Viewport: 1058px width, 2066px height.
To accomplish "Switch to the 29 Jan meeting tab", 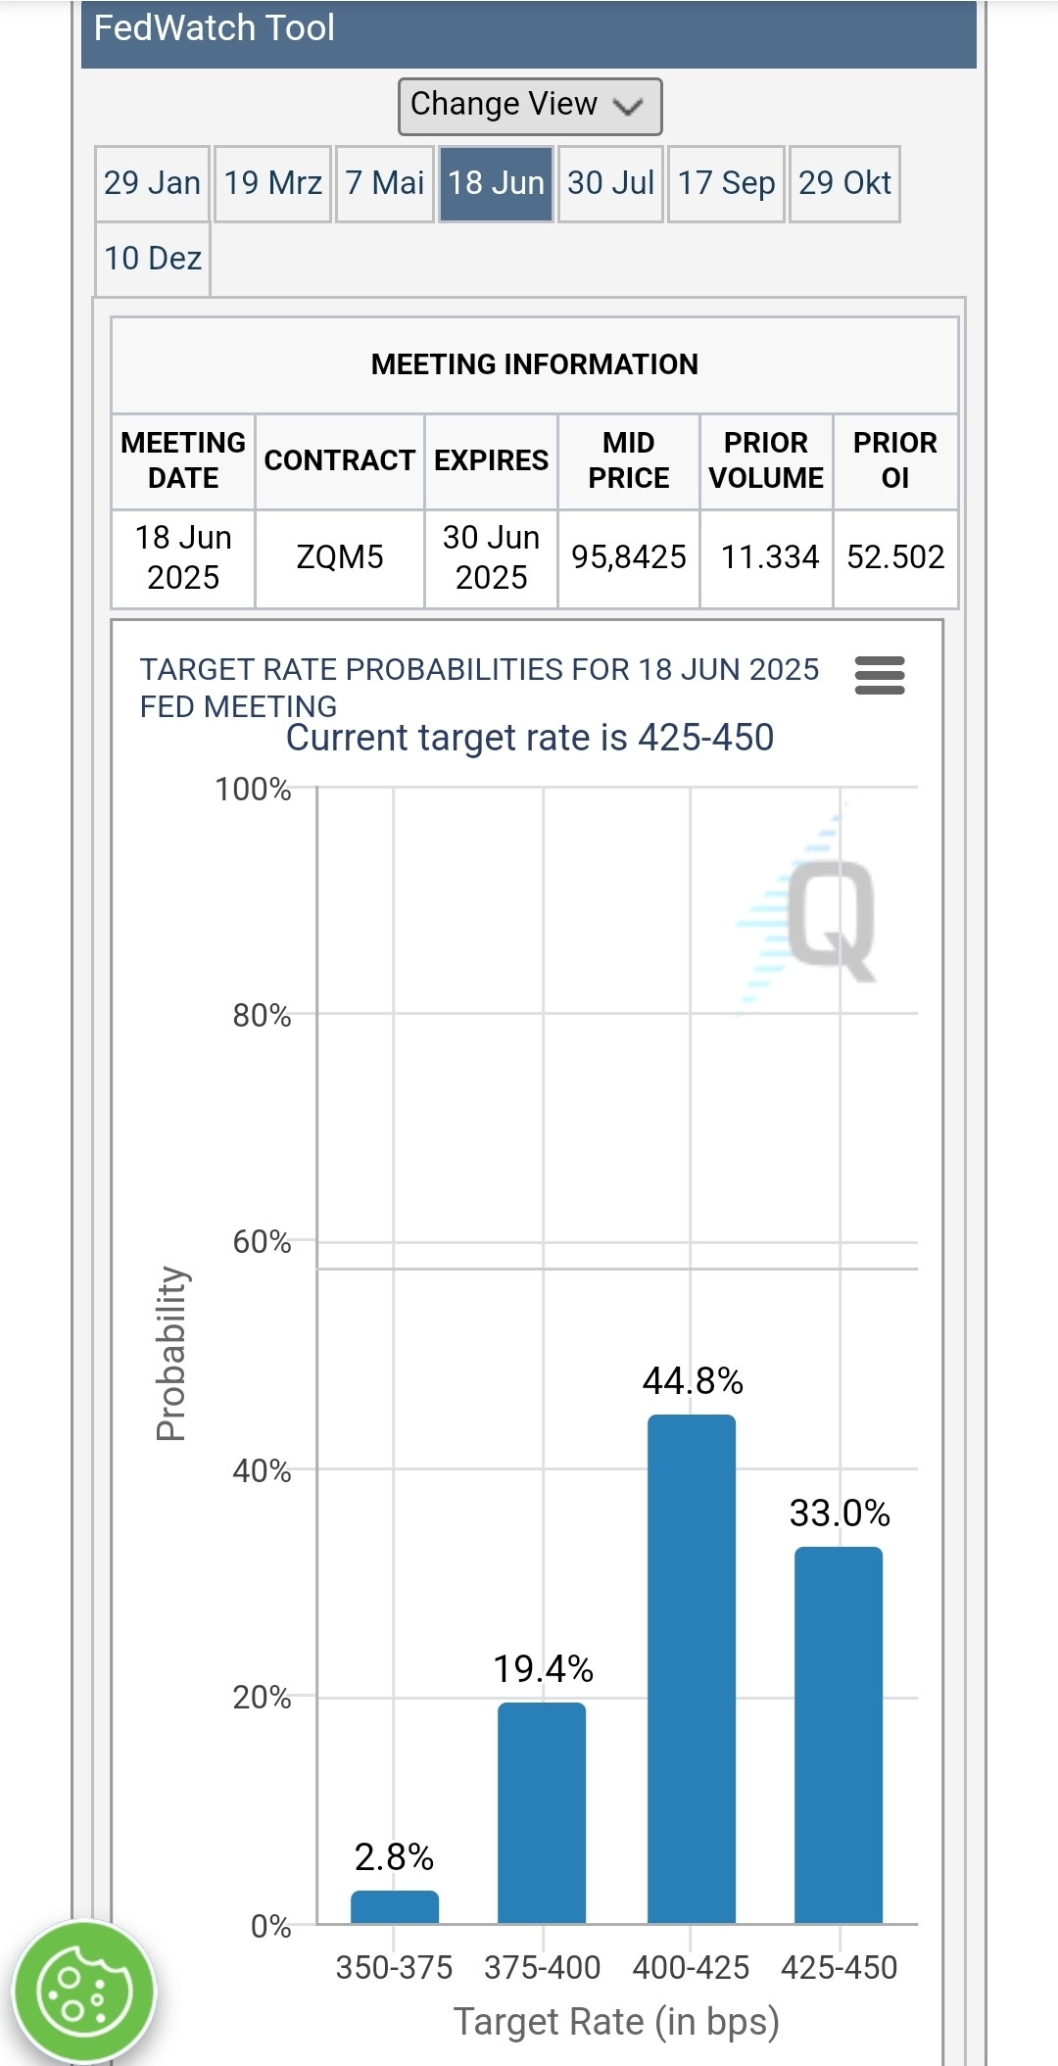I will [x=152, y=183].
